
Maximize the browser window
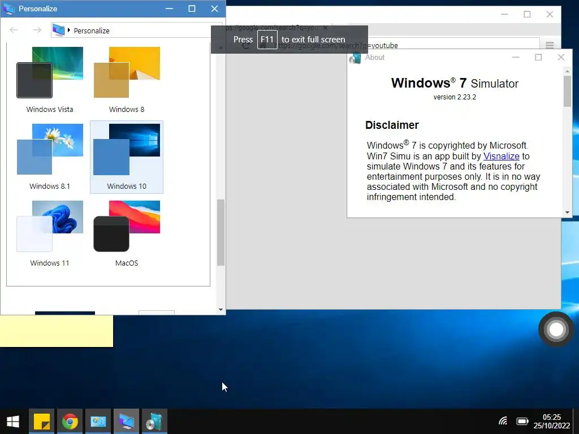click(527, 14)
